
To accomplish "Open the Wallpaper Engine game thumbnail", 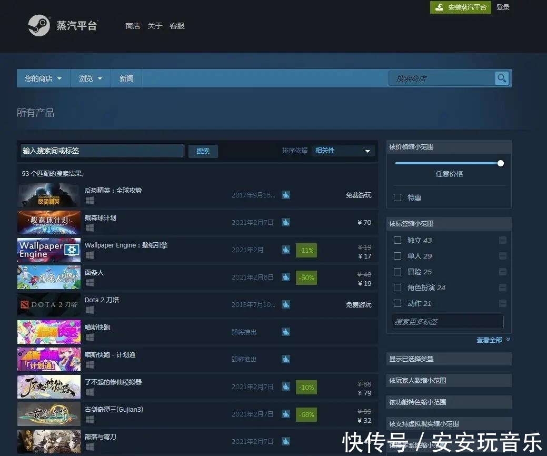I will click(x=48, y=250).
